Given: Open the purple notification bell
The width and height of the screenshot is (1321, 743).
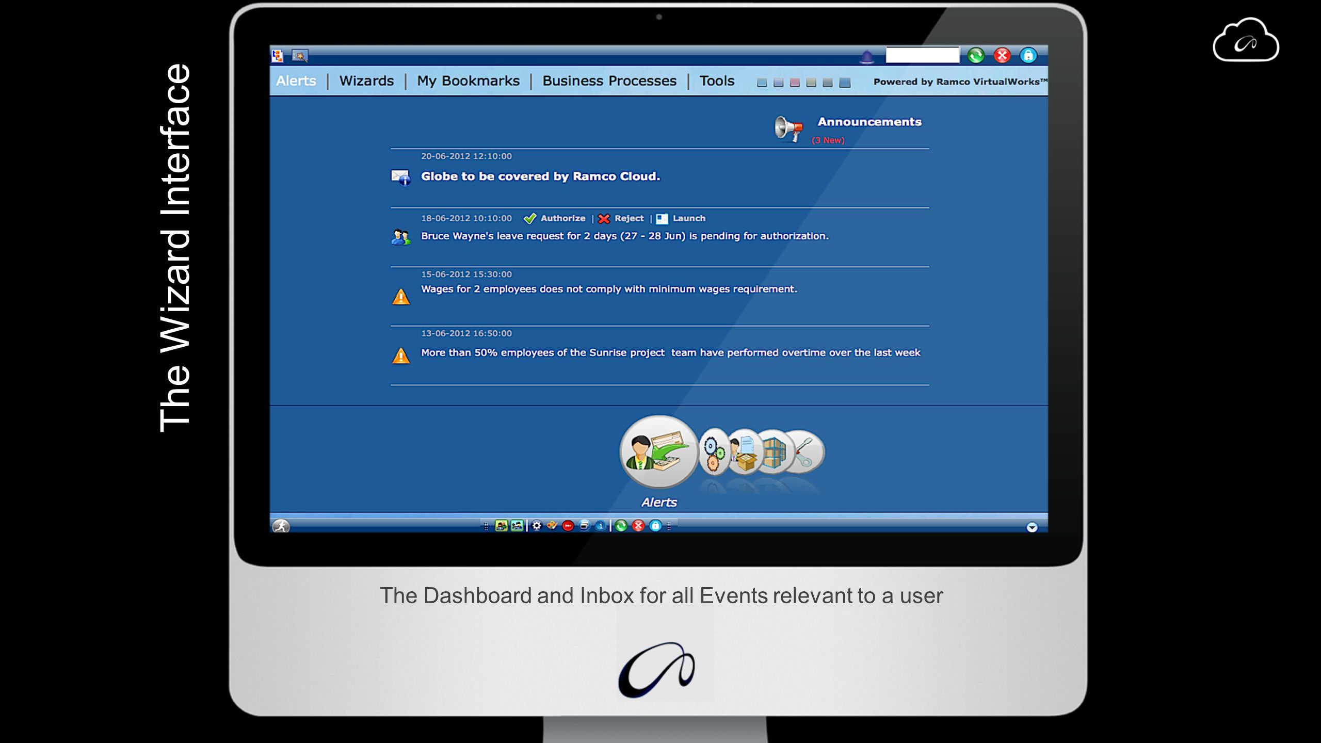Looking at the screenshot, I should (867, 56).
